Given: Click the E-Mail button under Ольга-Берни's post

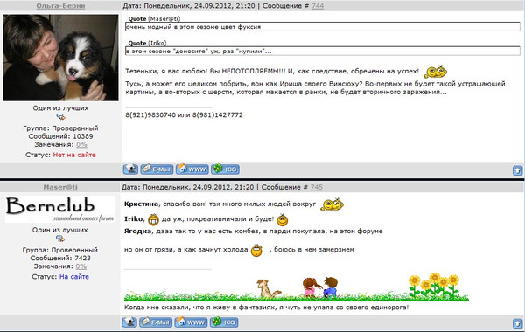Looking at the screenshot, I should point(157,169).
